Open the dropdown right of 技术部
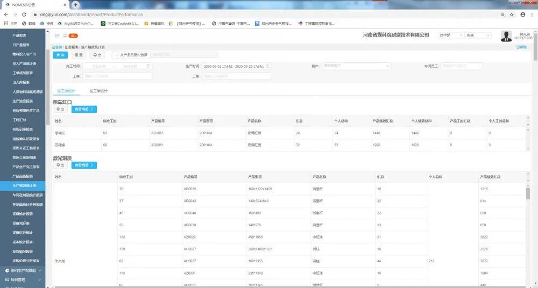This screenshot has height=288, width=538. (478, 35)
